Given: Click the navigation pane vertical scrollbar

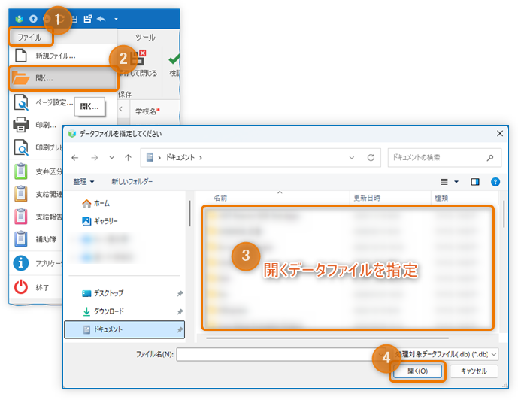Looking at the screenshot, I should [189, 213].
